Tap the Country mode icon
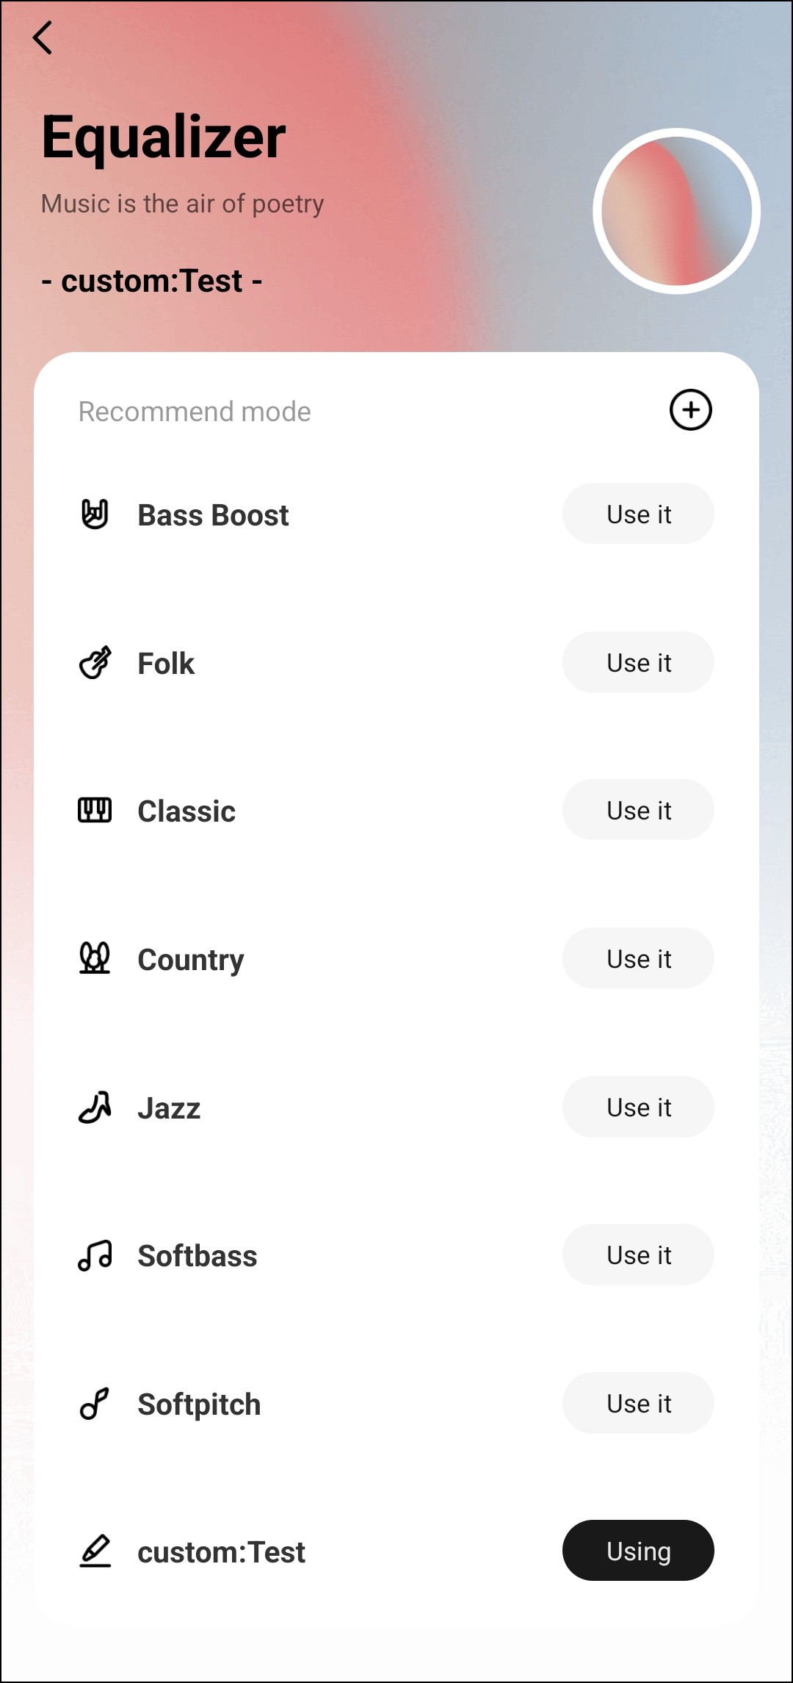Screen dimensions: 793x1683 [95, 958]
